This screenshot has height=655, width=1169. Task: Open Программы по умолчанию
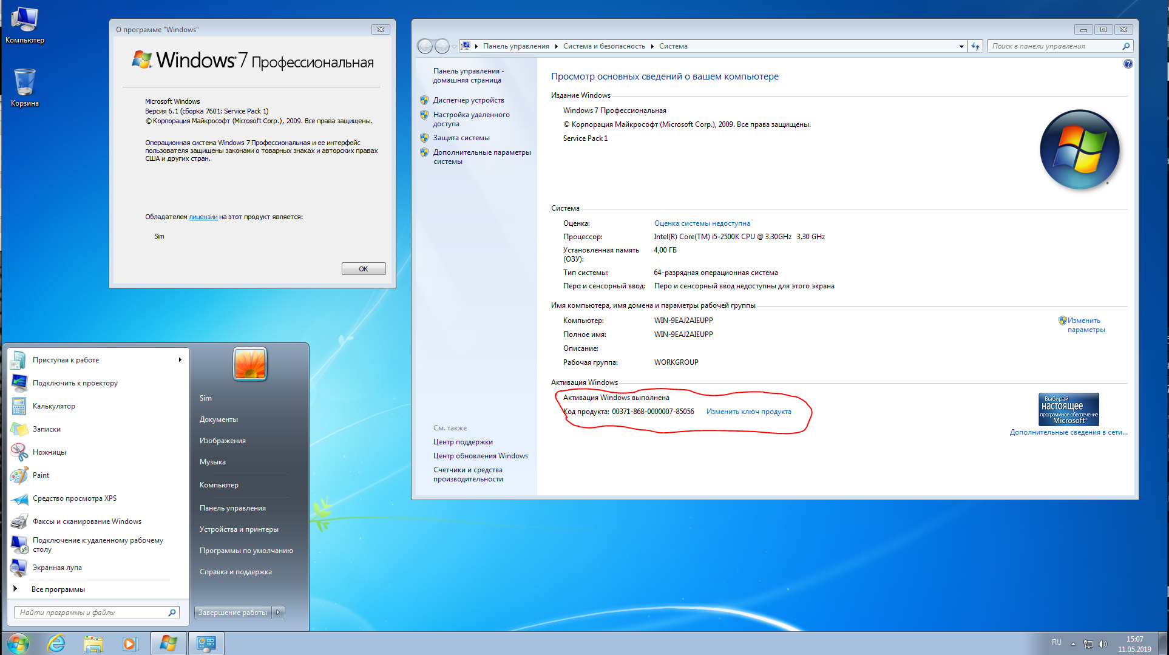point(246,551)
